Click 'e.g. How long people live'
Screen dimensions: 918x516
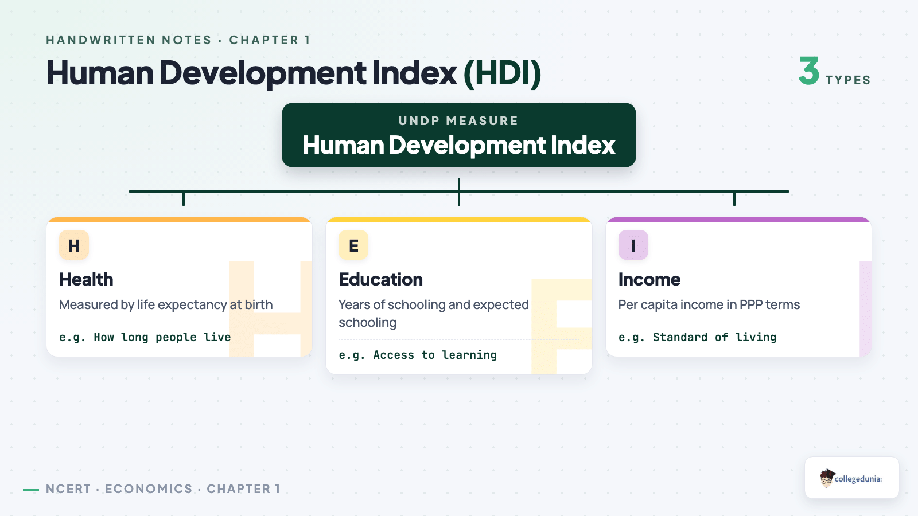(145, 337)
